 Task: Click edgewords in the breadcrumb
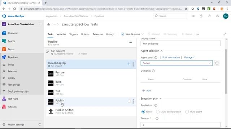(x=51, y=16)
